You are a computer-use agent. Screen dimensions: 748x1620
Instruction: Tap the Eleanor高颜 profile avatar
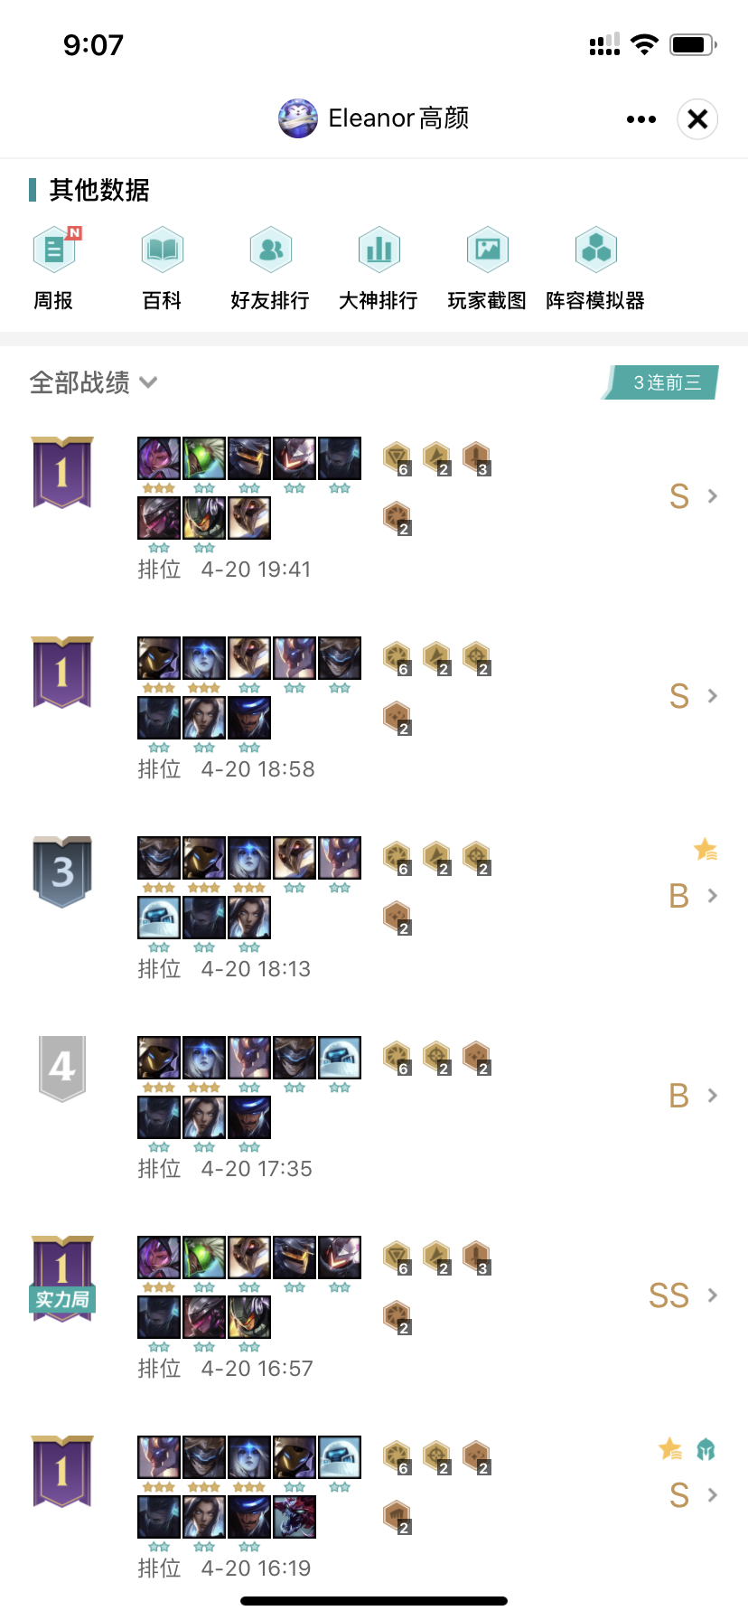(x=298, y=118)
